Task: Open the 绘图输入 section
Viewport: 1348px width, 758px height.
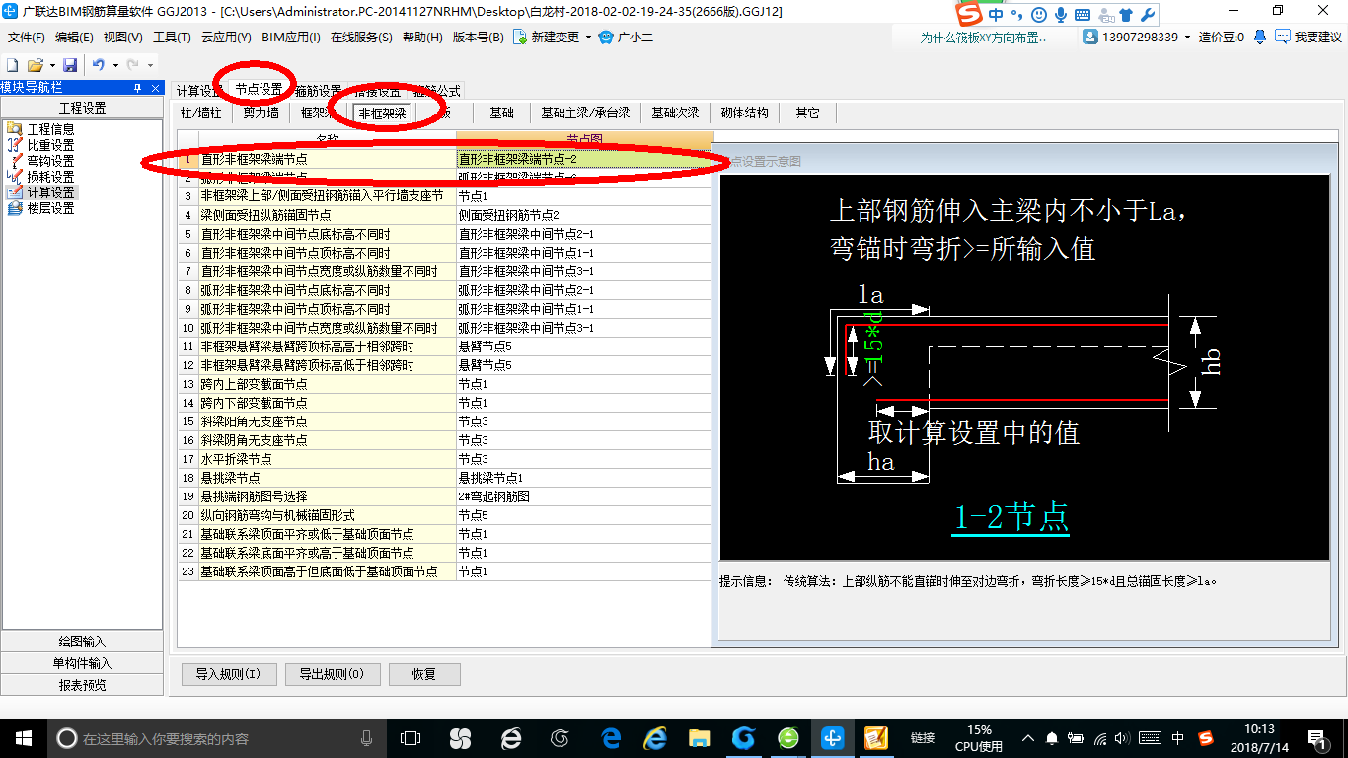Action: (82, 642)
